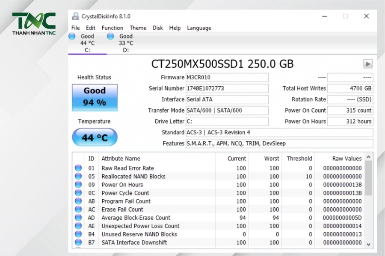Screen dimensions: 385x256
Task: Click the Threshold column header
Action: pyautogui.click(x=298, y=158)
